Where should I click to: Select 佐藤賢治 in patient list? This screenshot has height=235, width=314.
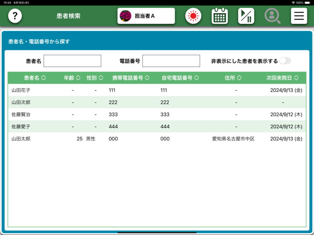point(21,114)
